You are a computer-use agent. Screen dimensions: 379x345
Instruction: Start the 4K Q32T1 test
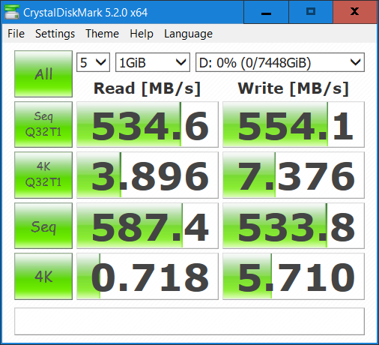click(x=43, y=175)
